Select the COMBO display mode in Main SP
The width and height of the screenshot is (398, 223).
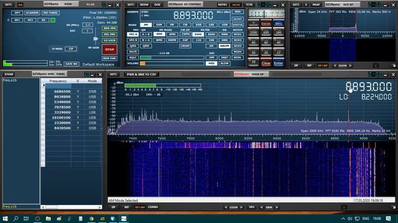[x=153, y=207]
